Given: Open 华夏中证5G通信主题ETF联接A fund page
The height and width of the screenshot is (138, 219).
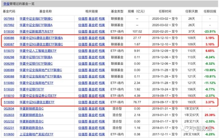Looking at the screenshot, I should point(41,38).
